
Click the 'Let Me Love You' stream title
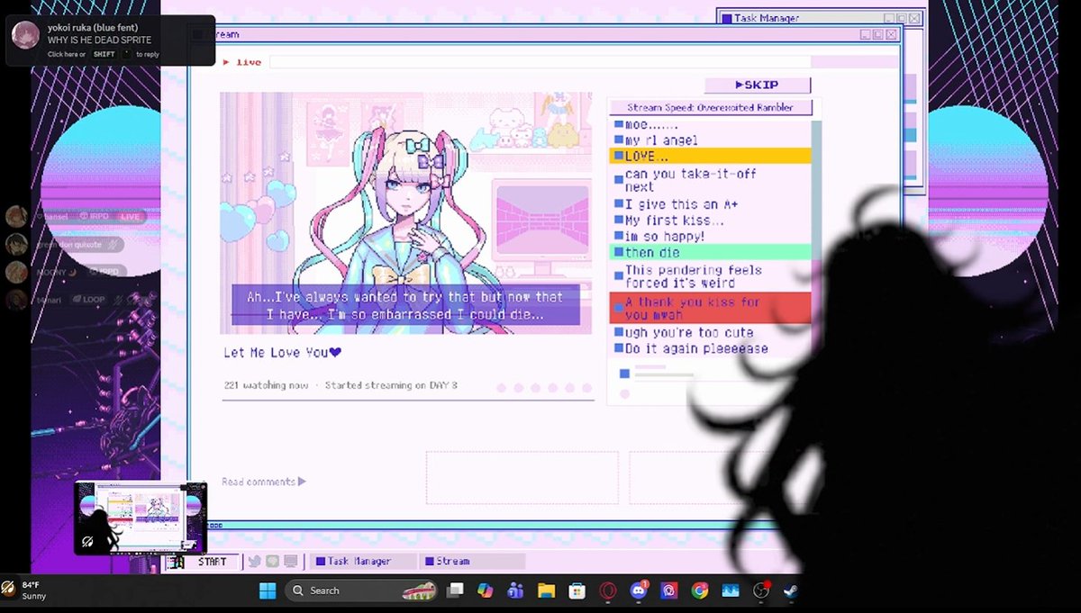pyautogui.click(x=283, y=353)
